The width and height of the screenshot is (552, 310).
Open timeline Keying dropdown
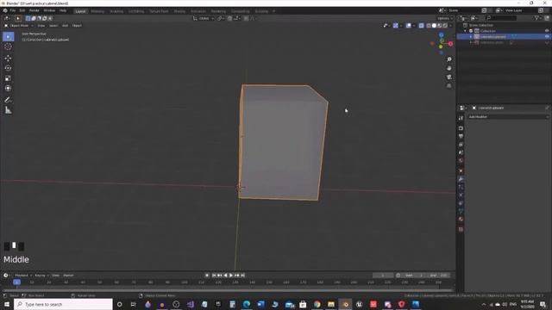click(41, 276)
